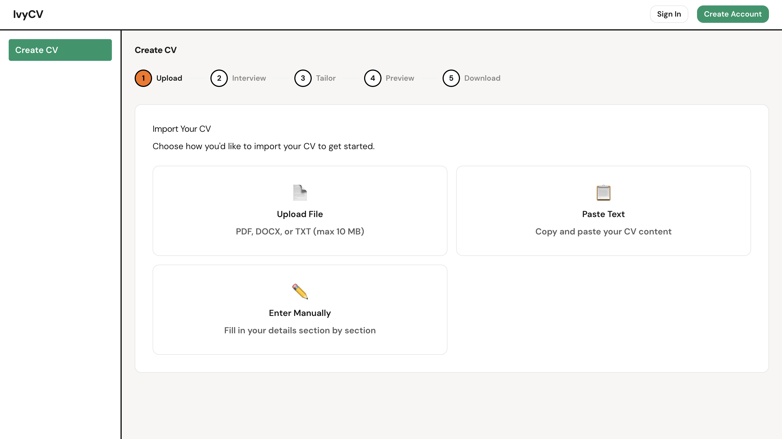This screenshot has width=782, height=439.
Task: Click the Download step label
Action: [482, 78]
